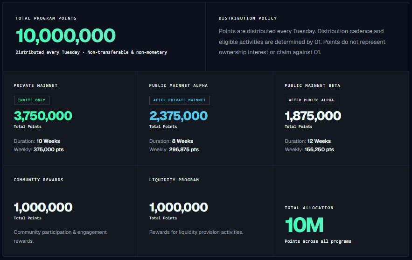This screenshot has width=412, height=260.
Task: Select the 10M total allocation figure
Action: pyautogui.click(x=304, y=225)
